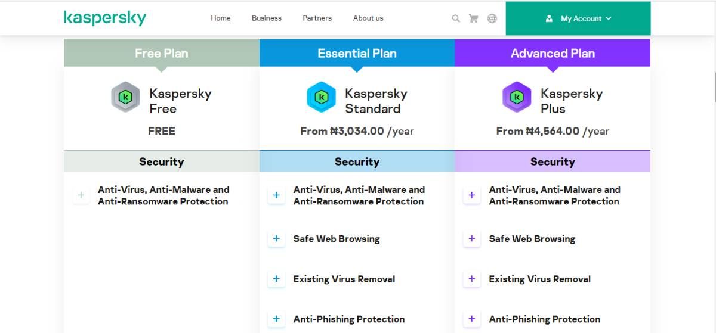716x333 pixels.
Task: Click the search magnifier icon in header
Action: (x=456, y=18)
